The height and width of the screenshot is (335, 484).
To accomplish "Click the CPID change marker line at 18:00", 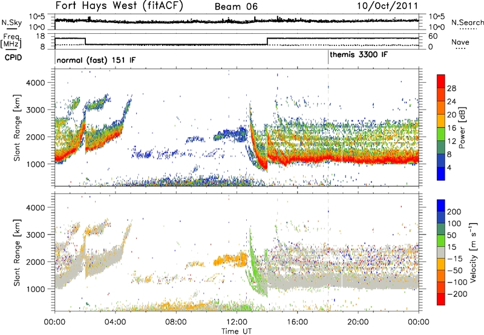I will 328,57.
